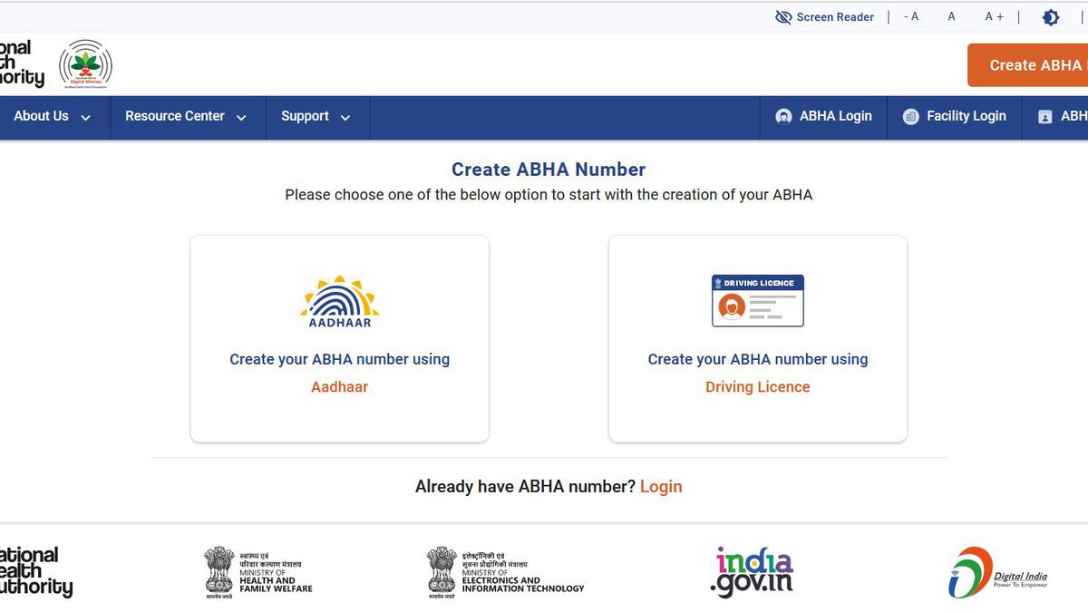Viewport: 1088px width, 612px height.
Task: Reset font size with A
Action: (951, 17)
